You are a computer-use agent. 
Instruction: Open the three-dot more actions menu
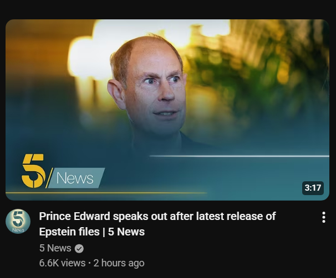324,217
